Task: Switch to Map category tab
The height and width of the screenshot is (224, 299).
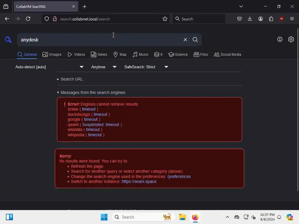Action: (x=120, y=55)
